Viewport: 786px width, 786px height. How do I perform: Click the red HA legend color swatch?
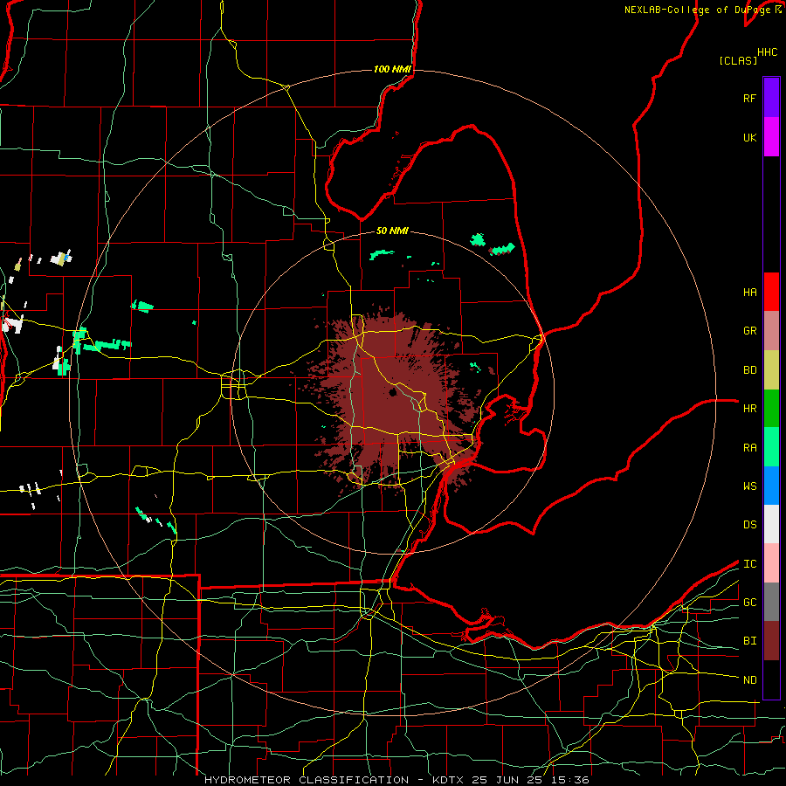click(x=771, y=292)
